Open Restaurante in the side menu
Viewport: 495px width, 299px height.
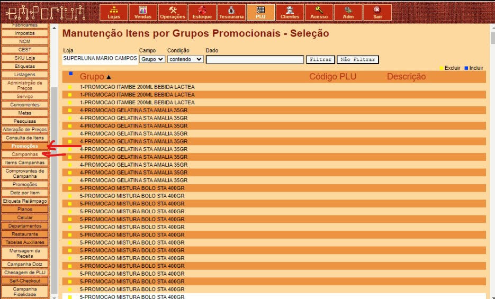pos(25,234)
